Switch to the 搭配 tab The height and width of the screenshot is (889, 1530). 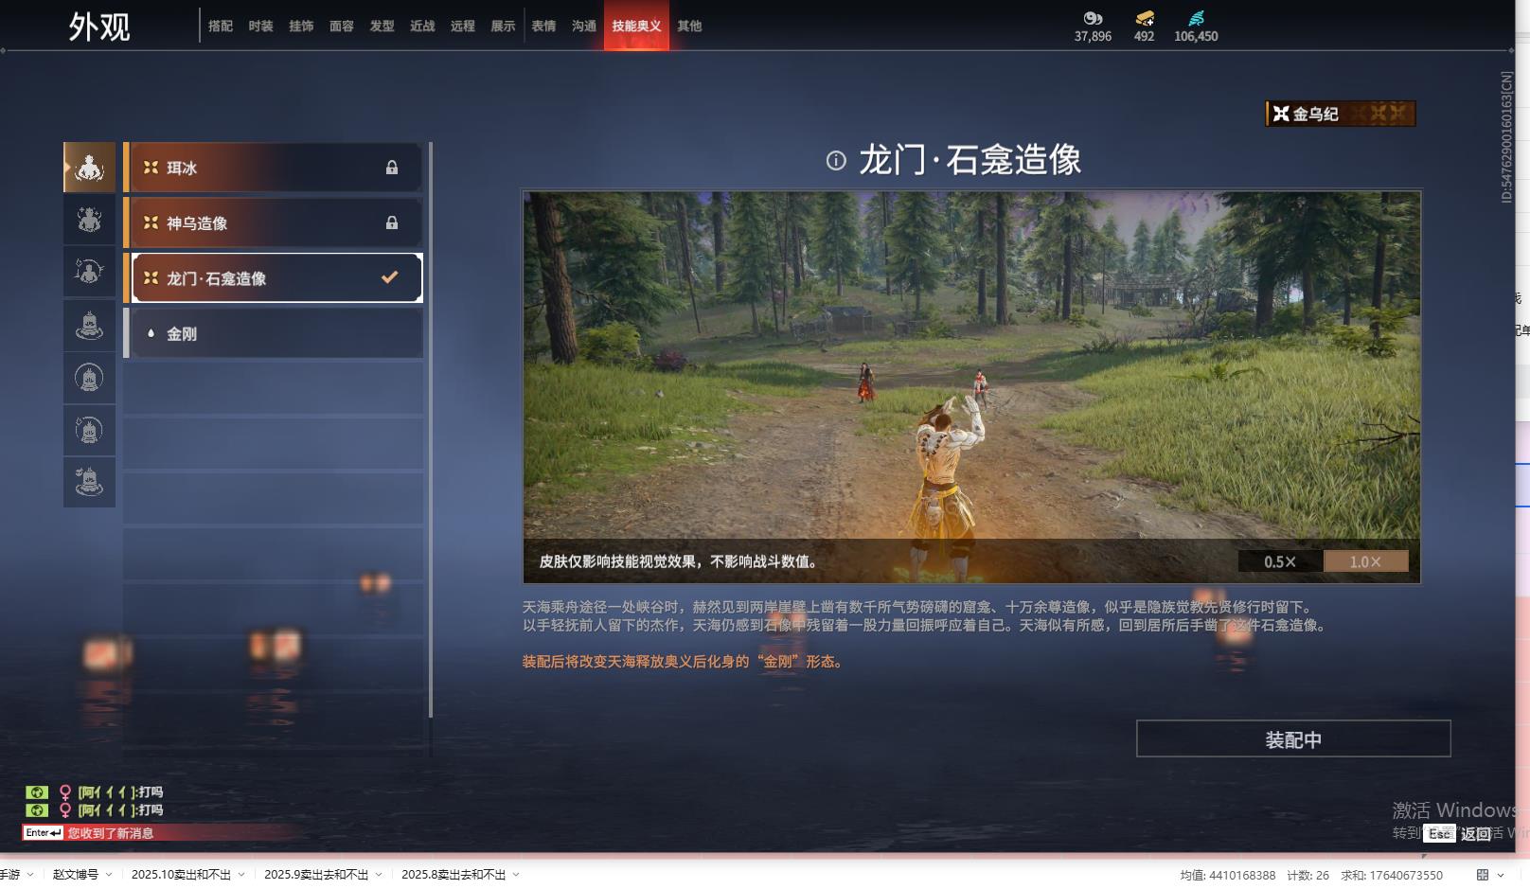coord(221,27)
